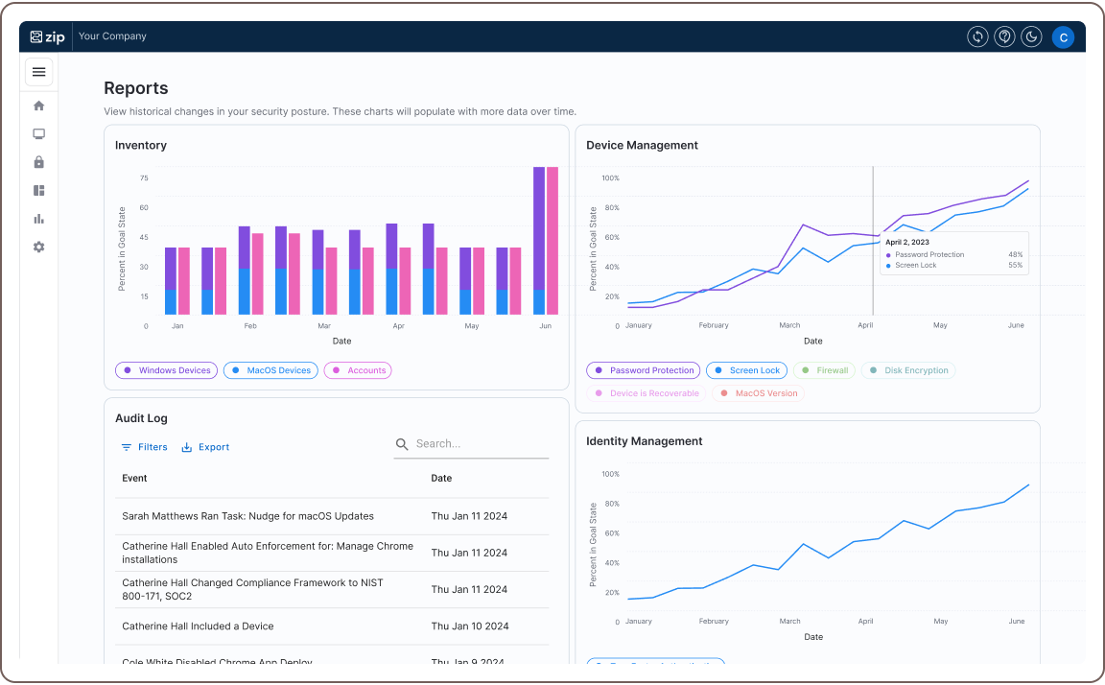
Task: Toggle the Disk Encryption legend pill
Action: 907,370
